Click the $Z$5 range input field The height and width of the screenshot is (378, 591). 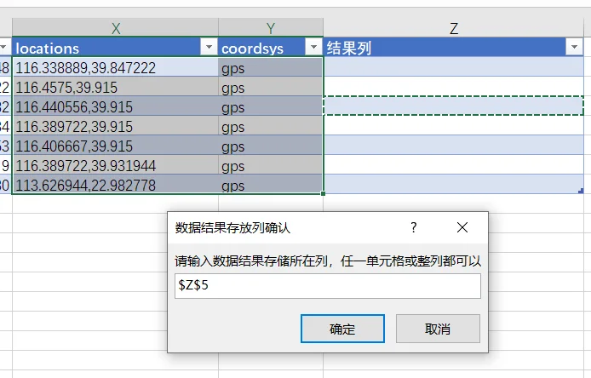click(328, 286)
